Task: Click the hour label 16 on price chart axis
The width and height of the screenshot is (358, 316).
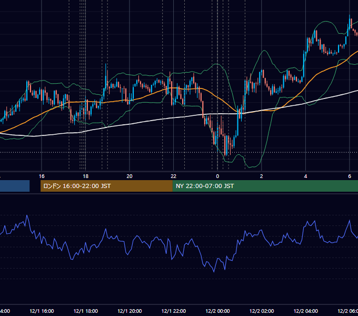Action: (x=42, y=176)
